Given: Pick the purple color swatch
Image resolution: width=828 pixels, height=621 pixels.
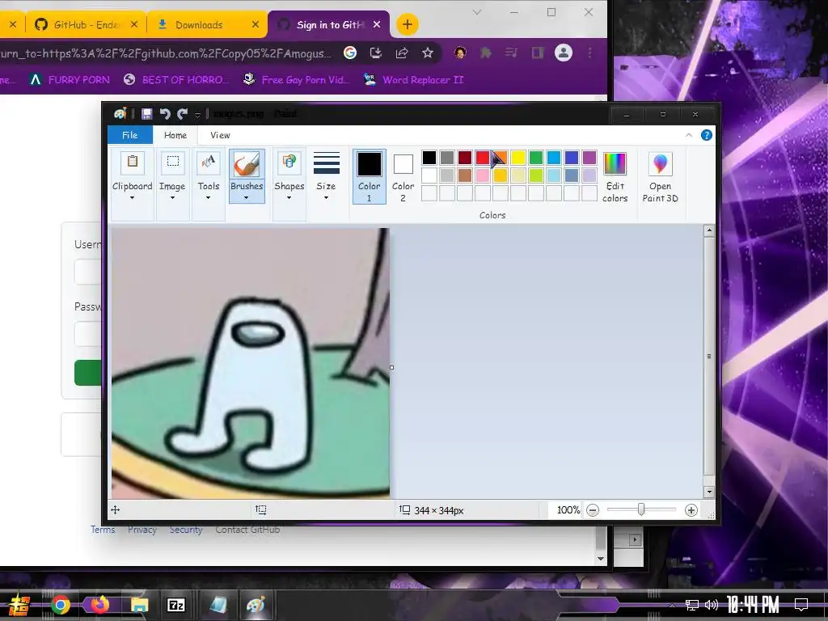Looking at the screenshot, I should tap(589, 158).
